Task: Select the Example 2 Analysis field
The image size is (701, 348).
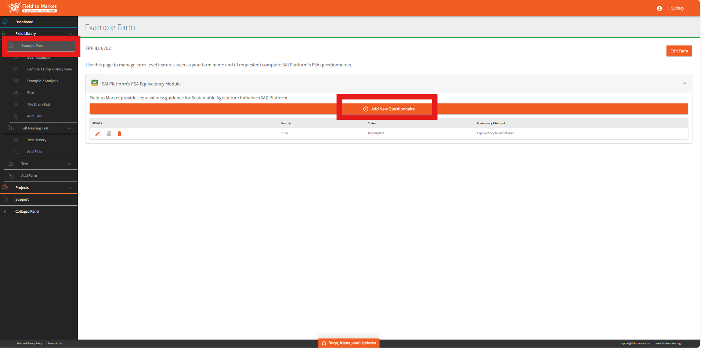Action: pyautogui.click(x=43, y=81)
